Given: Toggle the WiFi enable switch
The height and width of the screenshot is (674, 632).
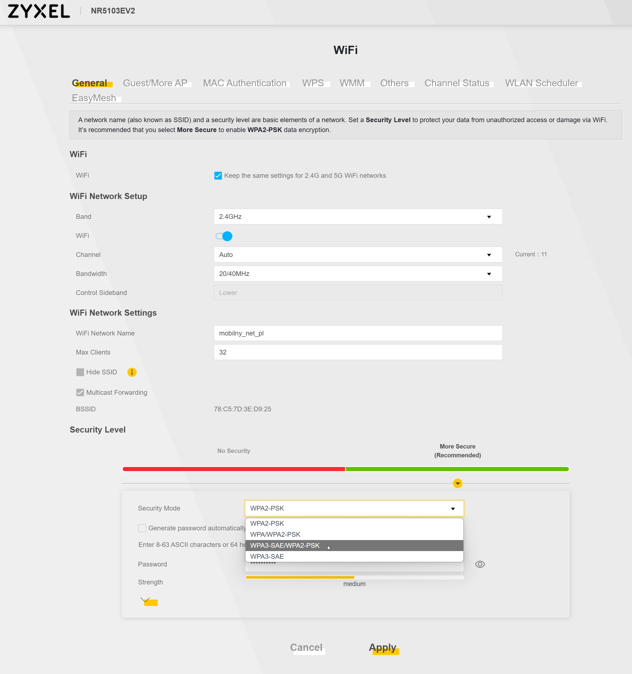Looking at the screenshot, I should [x=224, y=236].
